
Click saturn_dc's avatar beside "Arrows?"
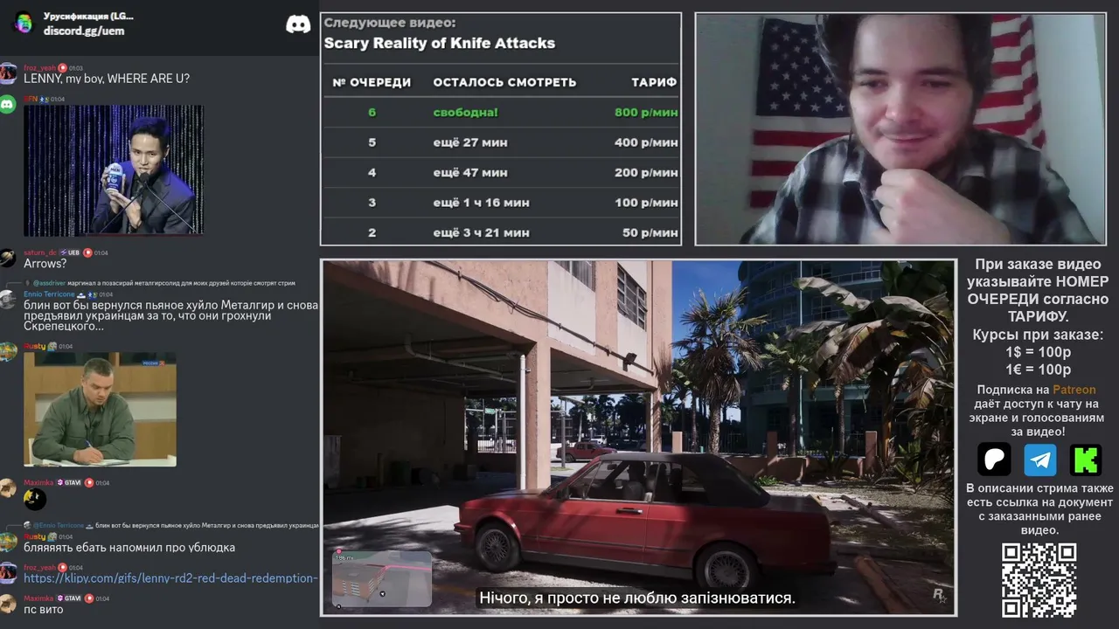tap(8, 258)
